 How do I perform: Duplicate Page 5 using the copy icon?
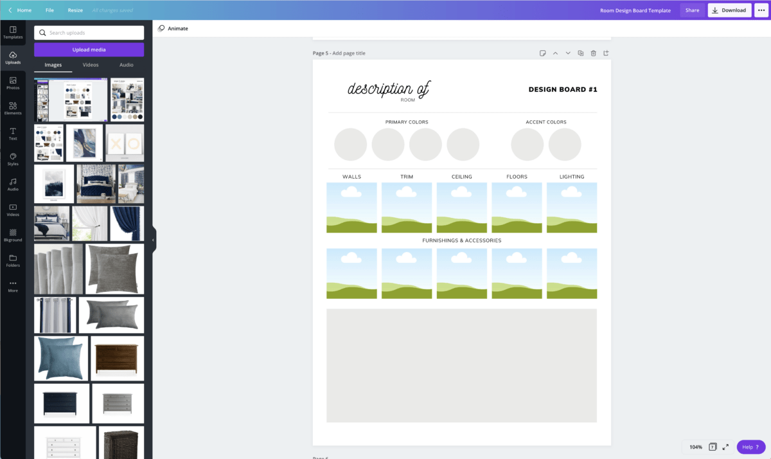[580, 53]
